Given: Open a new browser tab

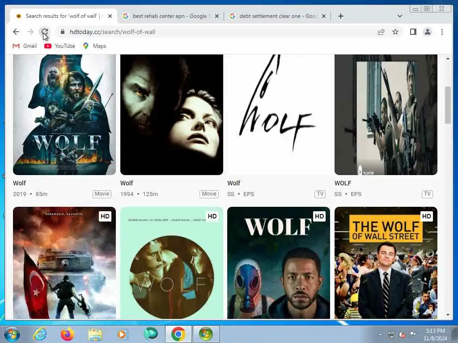Looking at the screenshot, I should pyautogui.click(x=340, y=16).
